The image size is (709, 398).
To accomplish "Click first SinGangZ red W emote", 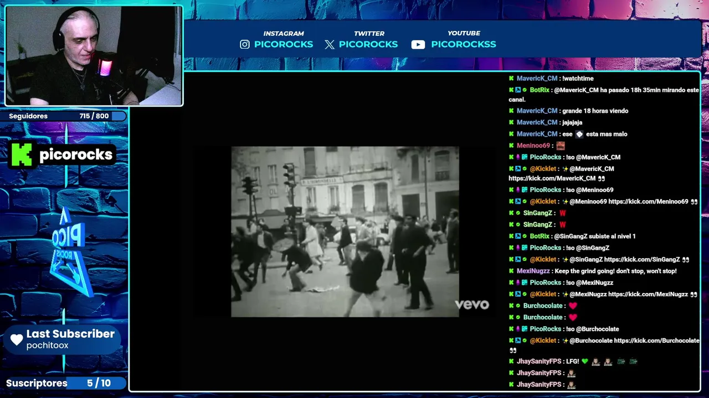I will pyautogui.click(x=563, y=213).
